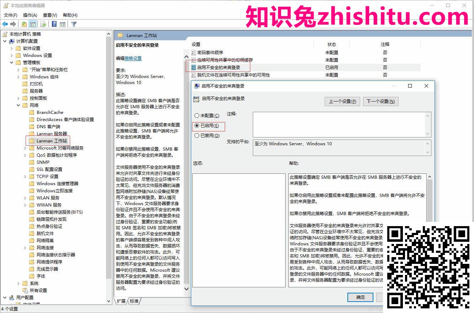Viewport: 474px width, 313px height.
Task: Click the tree pane scrollbar down arrow
Action: (109, 301)
